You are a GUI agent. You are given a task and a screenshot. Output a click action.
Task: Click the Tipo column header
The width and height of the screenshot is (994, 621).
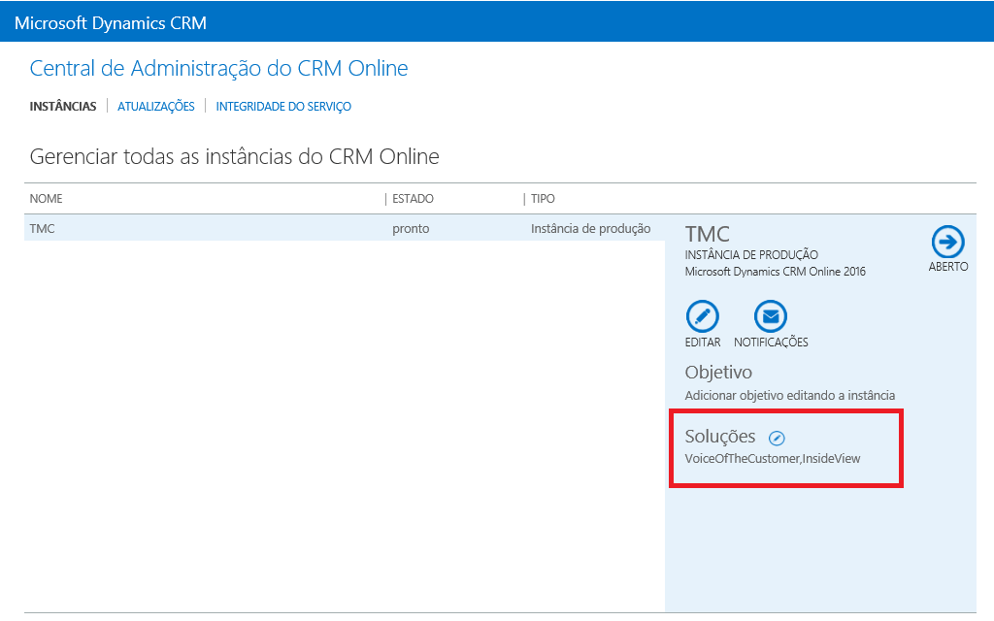pos(543,199)
